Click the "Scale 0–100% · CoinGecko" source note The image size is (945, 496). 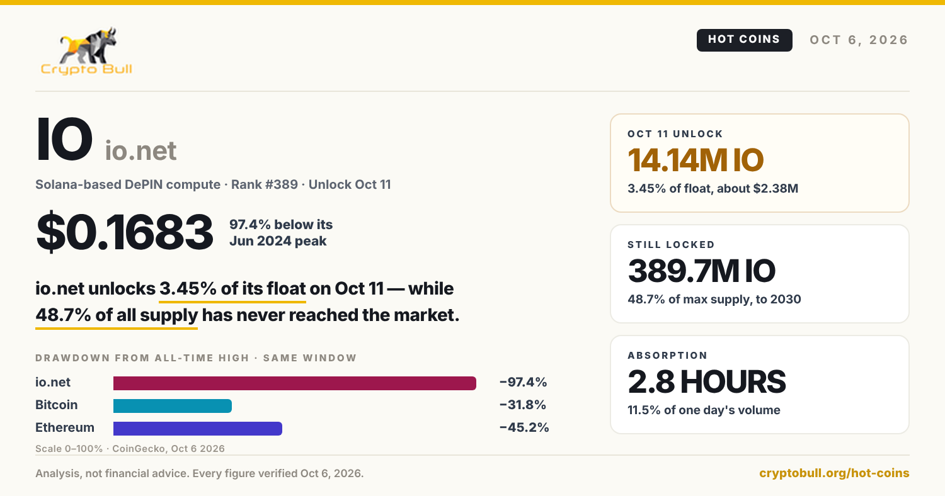coord(130,449)
